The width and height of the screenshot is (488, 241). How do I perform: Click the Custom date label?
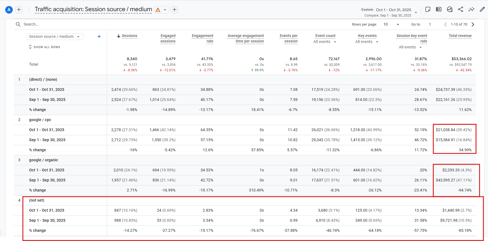click(367, 10)
